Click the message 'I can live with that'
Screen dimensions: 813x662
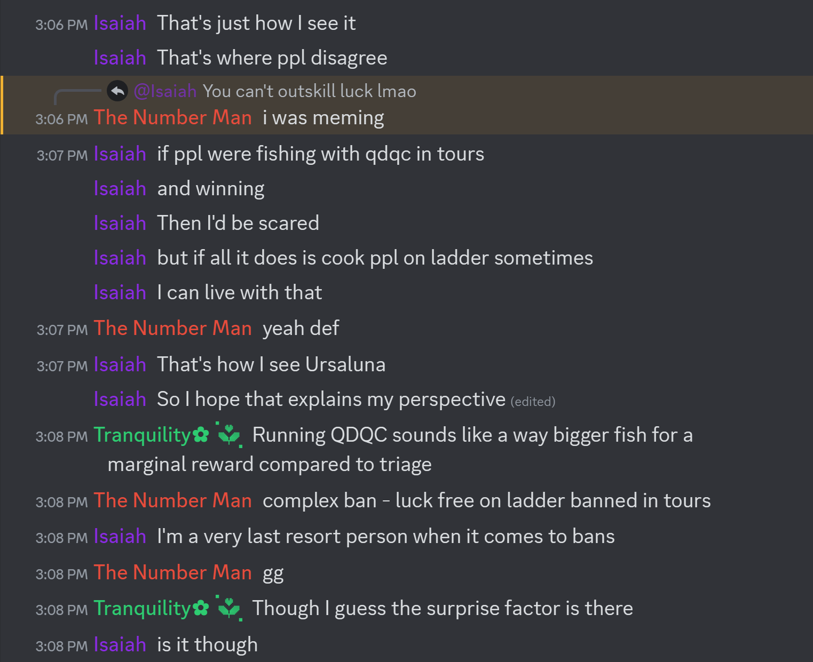240,293
